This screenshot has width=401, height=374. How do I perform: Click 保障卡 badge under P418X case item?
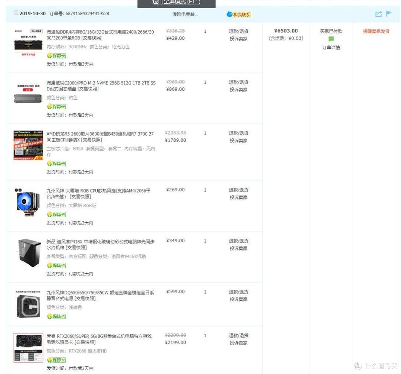click(x=56, y=265)
